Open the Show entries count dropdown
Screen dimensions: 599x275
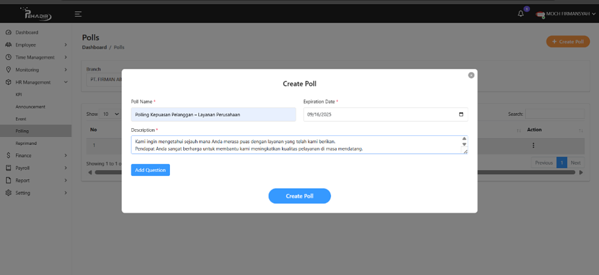110,114
